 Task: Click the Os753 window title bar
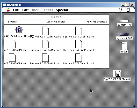[x=56, y=17]
